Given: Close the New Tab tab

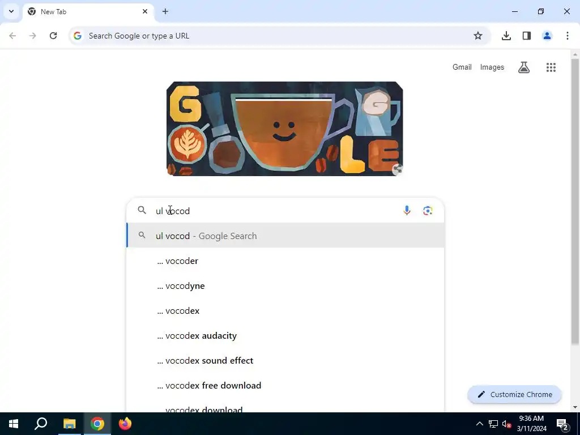Looking at the screenshot, I should coord(145,11).
